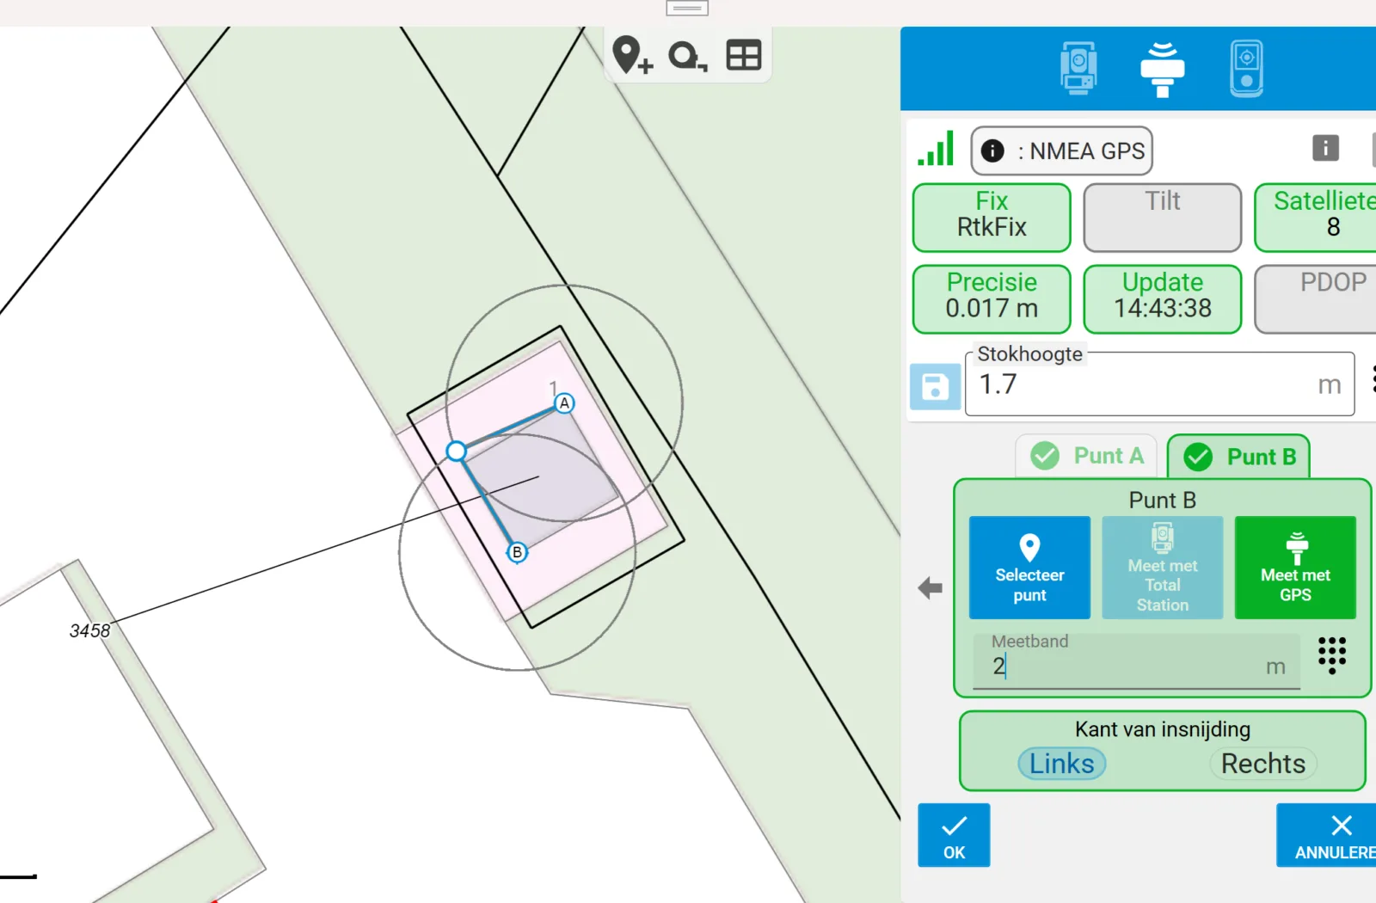
Task: Switch to the Punt A tab
Action: (1086, 456)
